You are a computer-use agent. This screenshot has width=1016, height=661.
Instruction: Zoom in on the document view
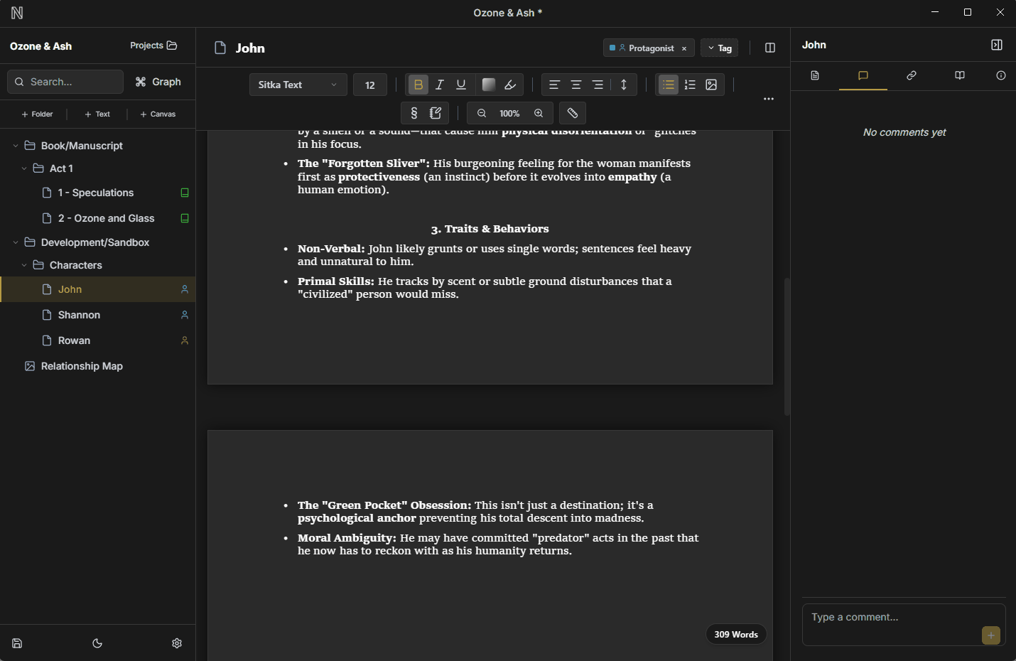click(x=539, y=112)
